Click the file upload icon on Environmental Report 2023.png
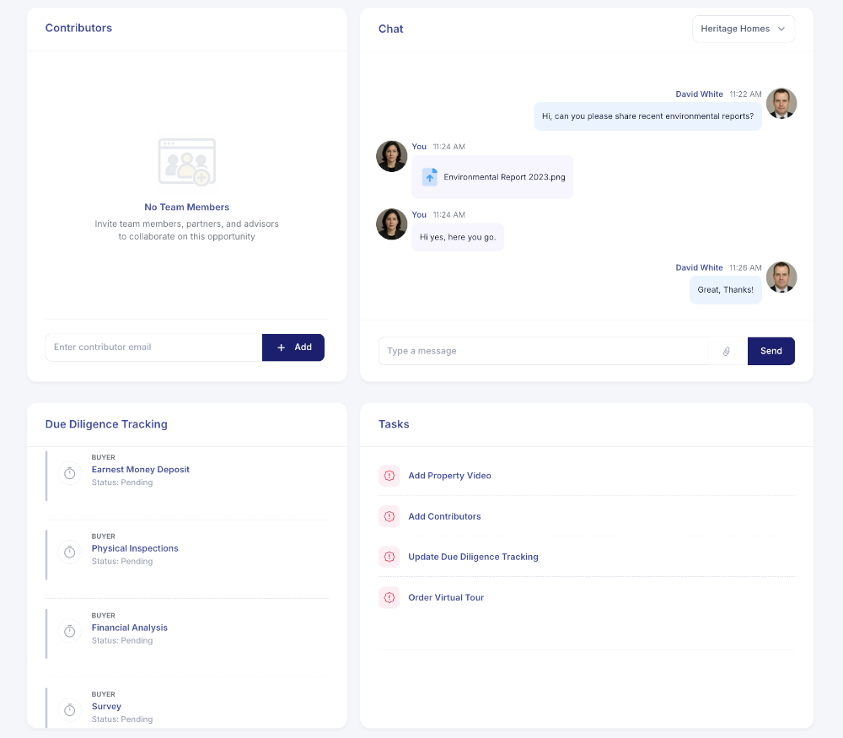843x738 pixels. point(430,176)
